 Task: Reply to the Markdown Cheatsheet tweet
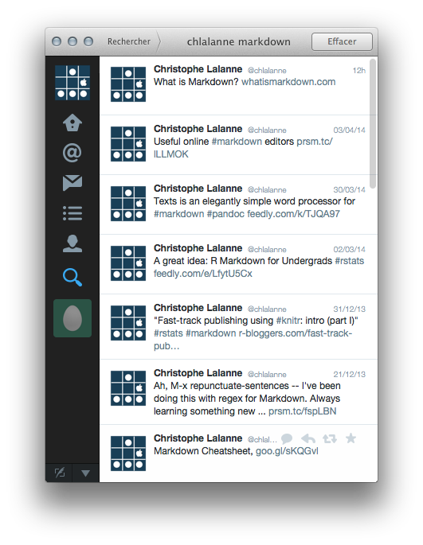coord(308,438)
